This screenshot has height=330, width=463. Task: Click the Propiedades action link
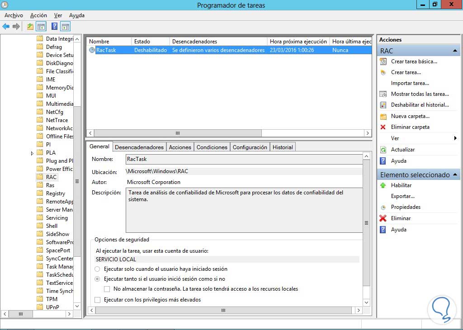(406, 207)
